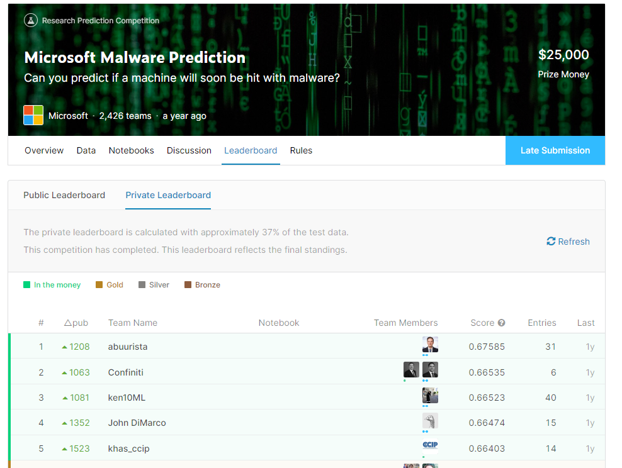Go to the Discussion tab
This screenshot has height=468, width=622.
189,150
